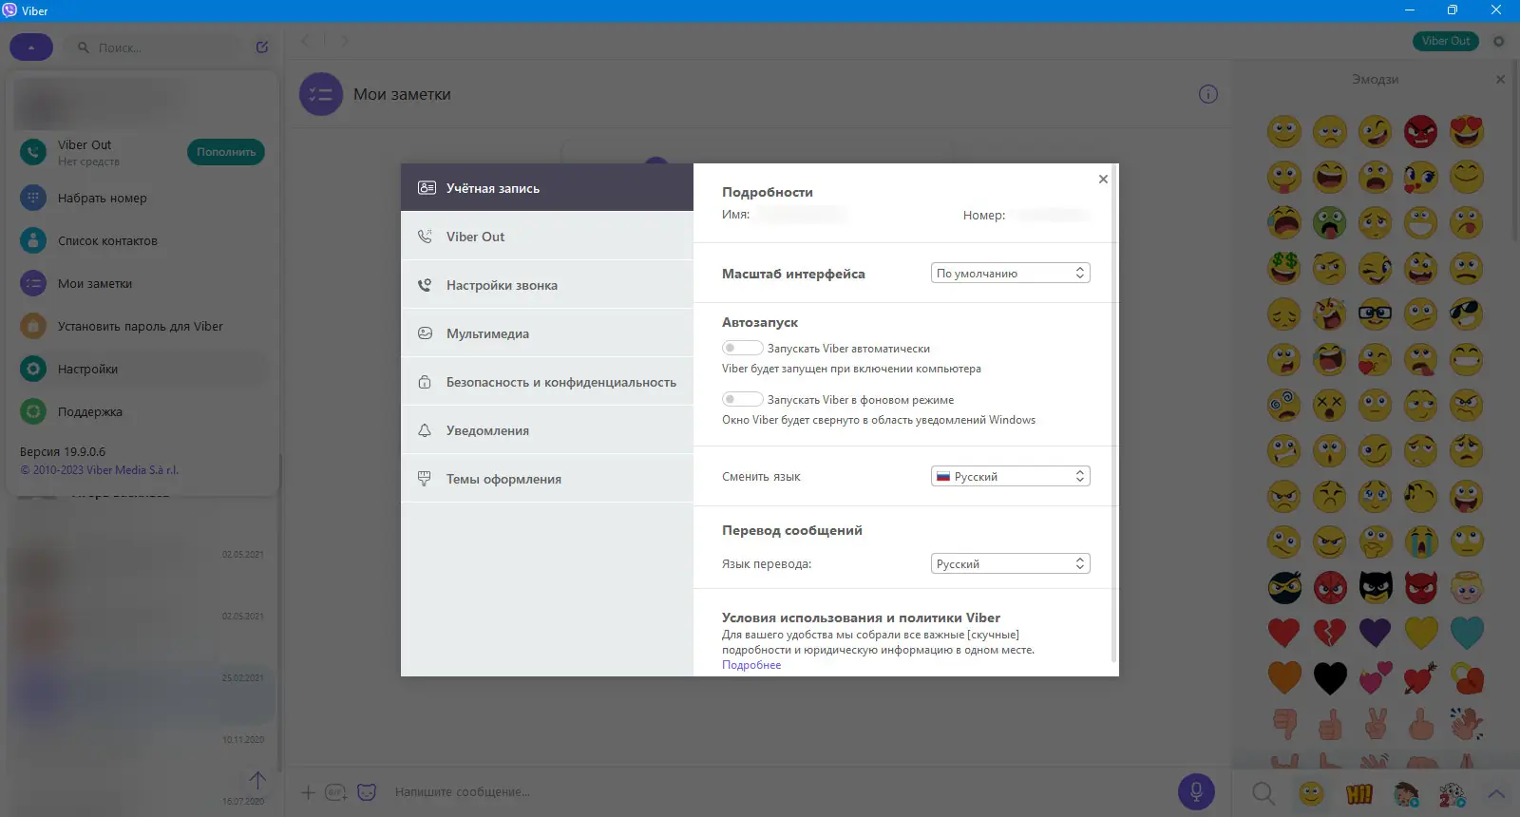Pick the teal heart emoji
1520x817 pixels.
1467,633
